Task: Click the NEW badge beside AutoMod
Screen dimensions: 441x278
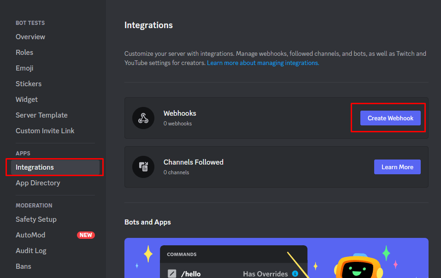Action: click(x=86, y=235)
